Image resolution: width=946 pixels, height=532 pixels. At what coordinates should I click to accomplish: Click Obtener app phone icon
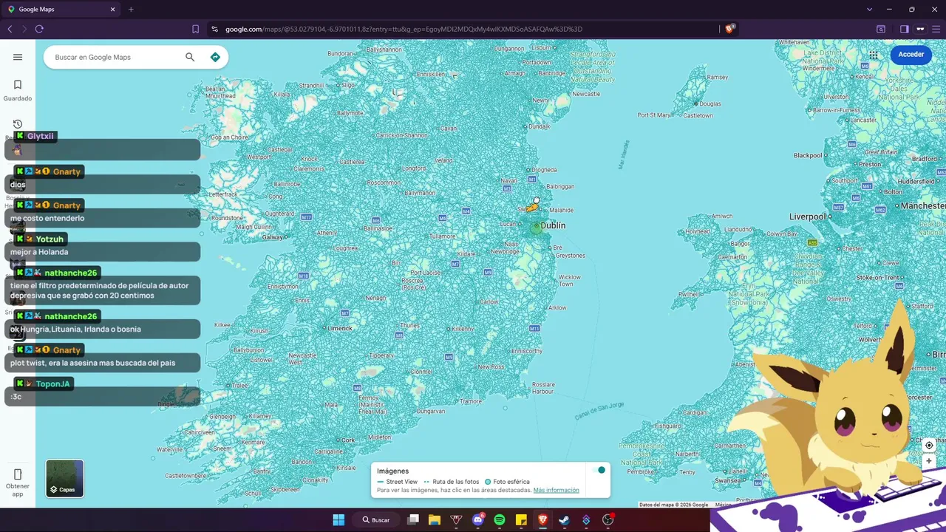click(x=18, y=474)
